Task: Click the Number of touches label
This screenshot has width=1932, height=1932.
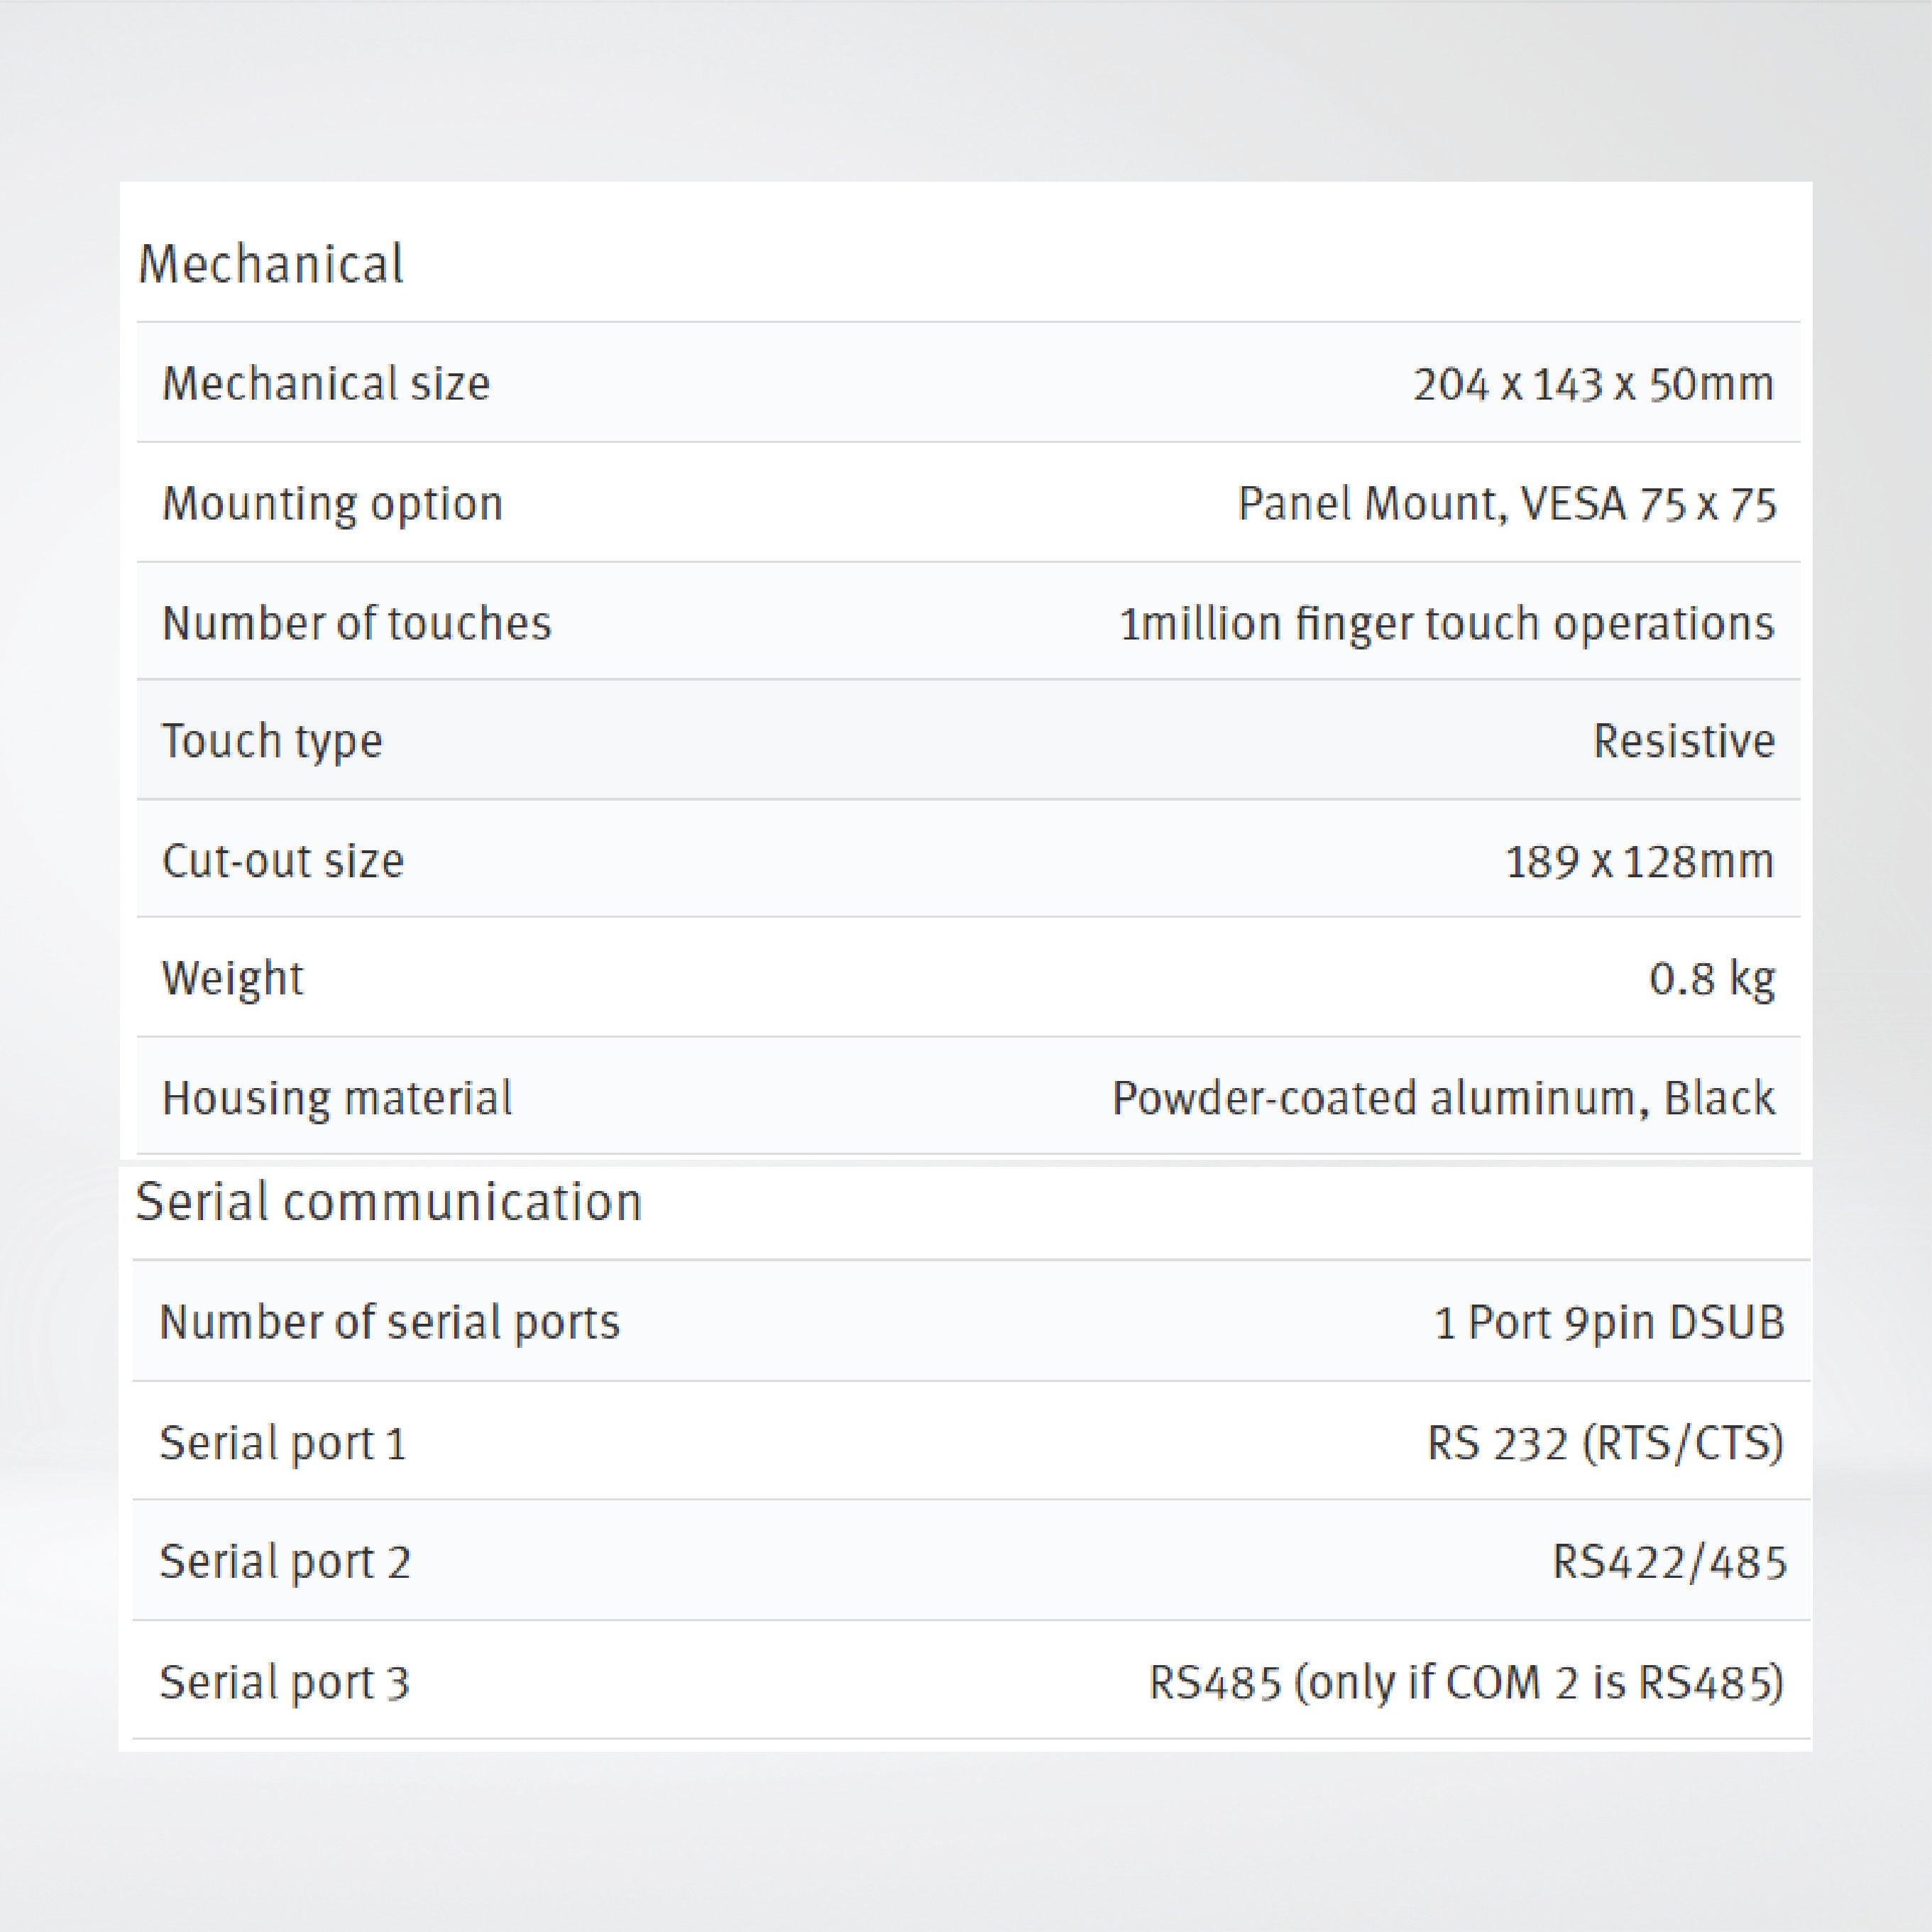Action: pos(356,623)
